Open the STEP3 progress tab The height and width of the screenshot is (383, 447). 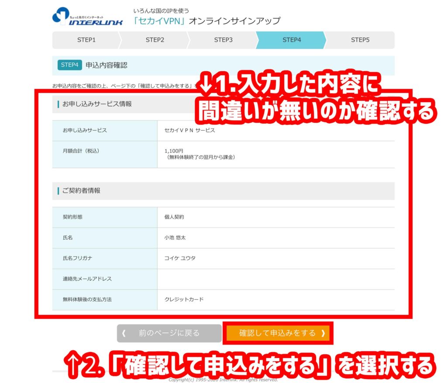[223, 40]
